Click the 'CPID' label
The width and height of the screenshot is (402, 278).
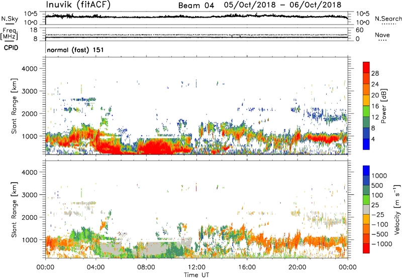11,48
